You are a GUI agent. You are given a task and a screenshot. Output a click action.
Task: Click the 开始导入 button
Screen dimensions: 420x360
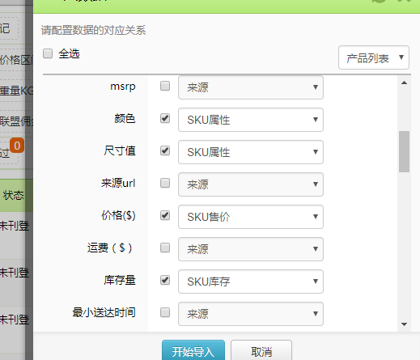193,350
